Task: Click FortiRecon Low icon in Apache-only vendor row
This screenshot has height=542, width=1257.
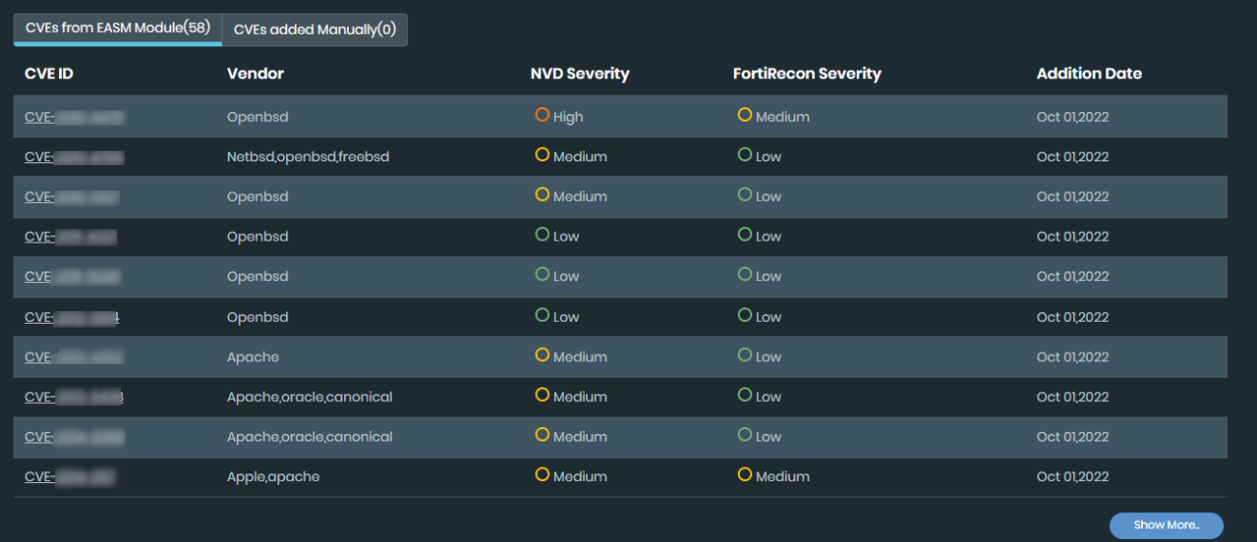Action: click(x=745, y=356)
